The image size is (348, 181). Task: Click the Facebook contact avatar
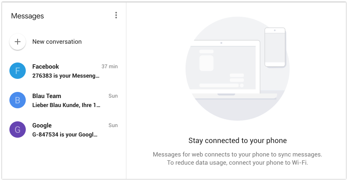pos(18,71)
